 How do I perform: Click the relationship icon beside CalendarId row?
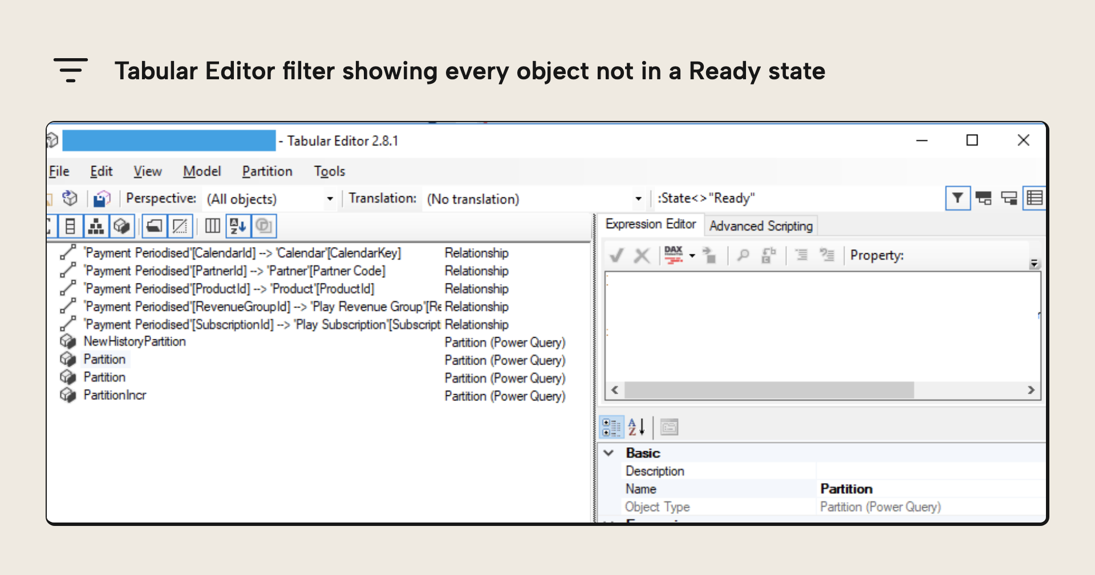point(68,252)
